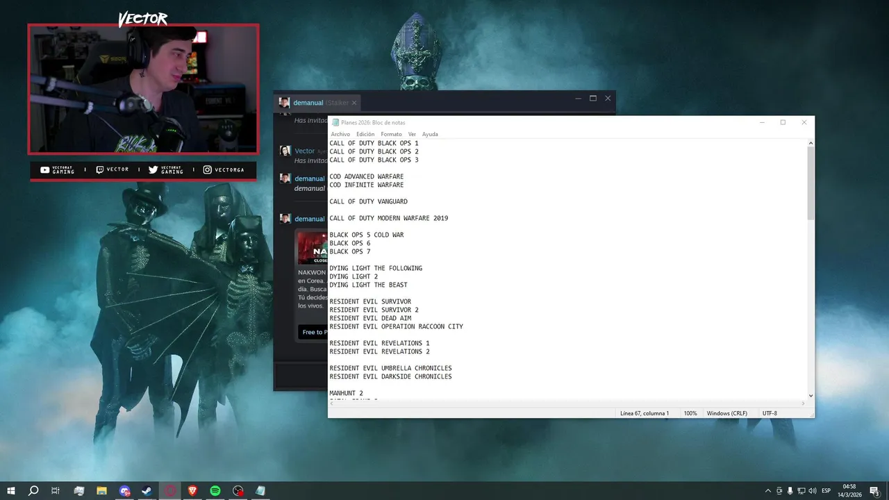Open OBS Studio from the taskbar
889x500 pixels.
tap(238, 491)
